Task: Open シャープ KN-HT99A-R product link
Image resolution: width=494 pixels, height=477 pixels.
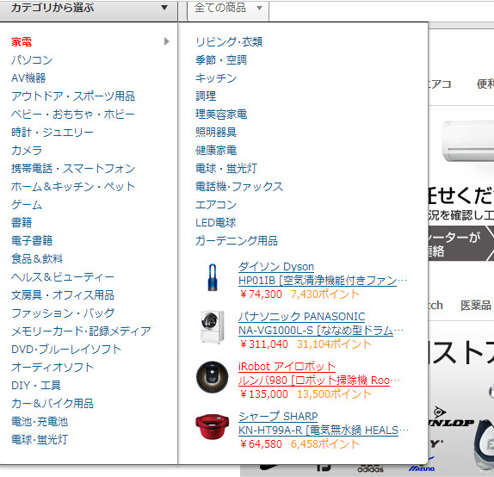Action: [x=324, y=423]
